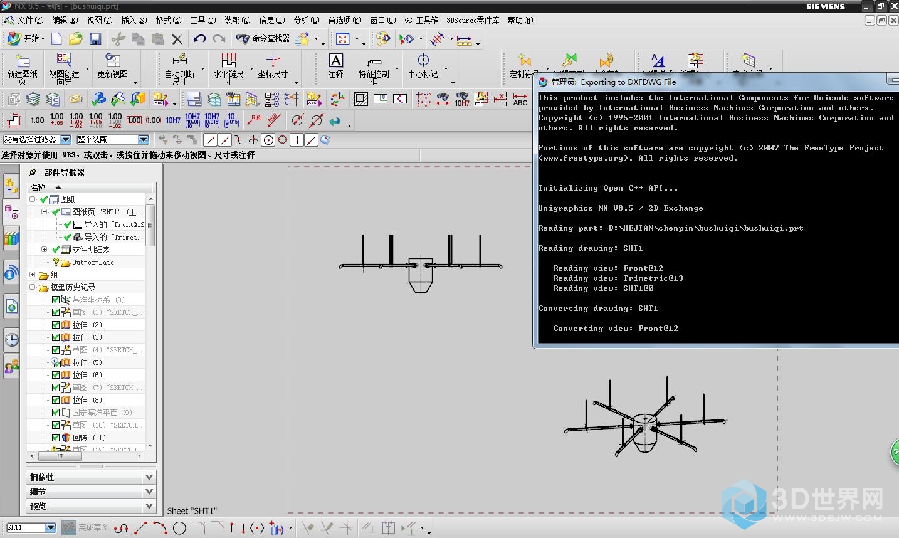Toggle checkbox for 回转 (11)
The width and height of the screenshot is (899, 538).
pyautogui.click(x=56, y=438)
